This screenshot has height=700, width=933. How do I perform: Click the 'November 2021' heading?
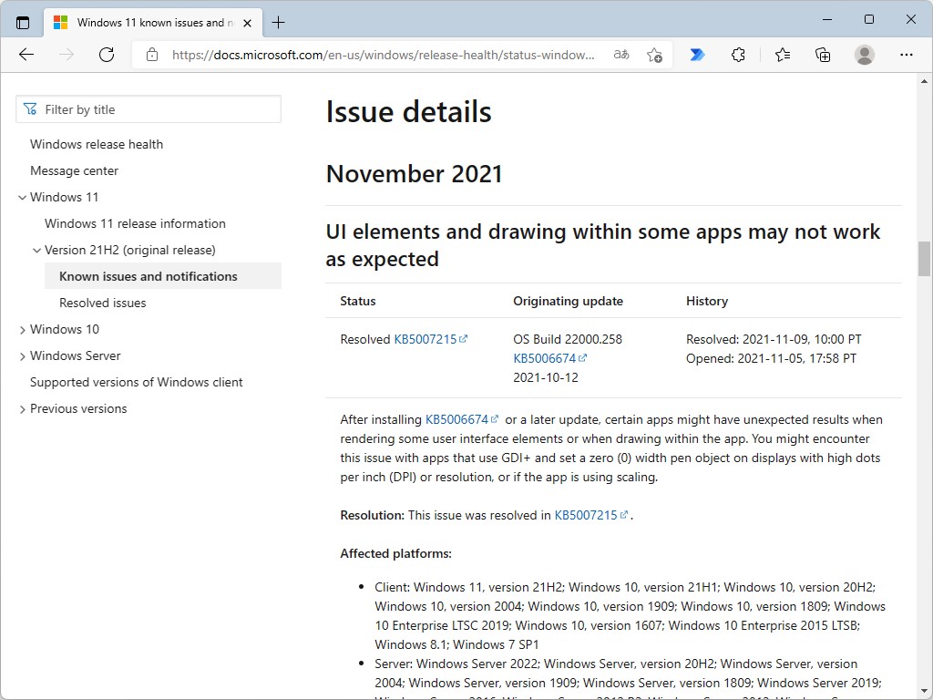pyautogui.click(x=415, y=174)
